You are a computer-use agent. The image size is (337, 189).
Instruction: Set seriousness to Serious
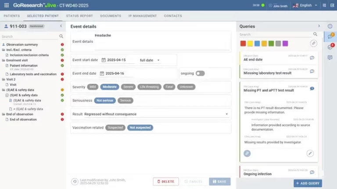click(125, 100)
